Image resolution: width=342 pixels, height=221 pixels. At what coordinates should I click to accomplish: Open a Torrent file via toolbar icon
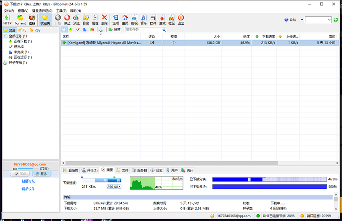coord(20,20)
